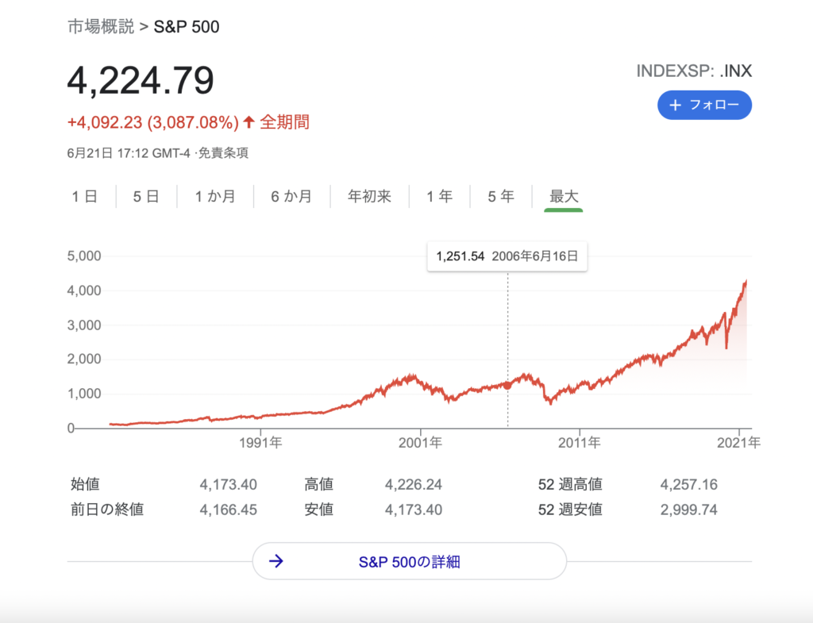Click the red up arrow beside 全期間
The height and width of the screenshot is (623, 813).
[x=249, y=122]
